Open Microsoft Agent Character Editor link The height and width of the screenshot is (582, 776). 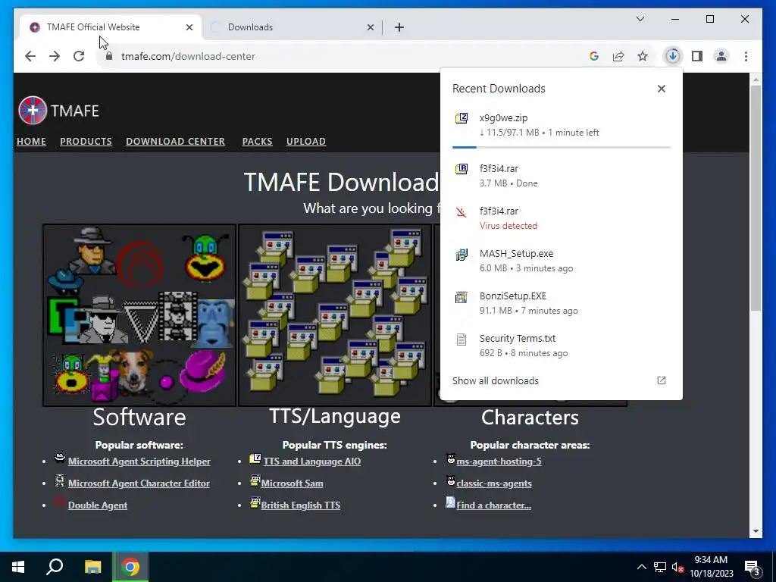[139, 483]
